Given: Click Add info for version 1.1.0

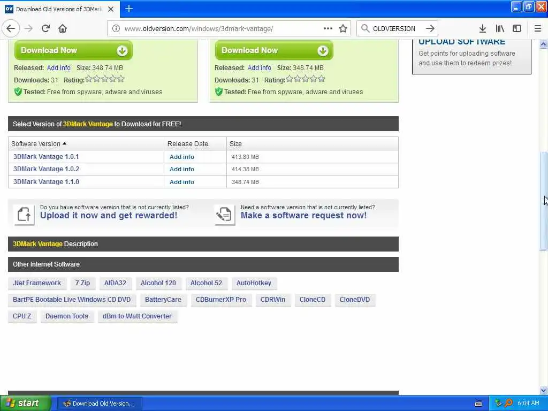Looking at the screenshot, I should pos(182,182).
